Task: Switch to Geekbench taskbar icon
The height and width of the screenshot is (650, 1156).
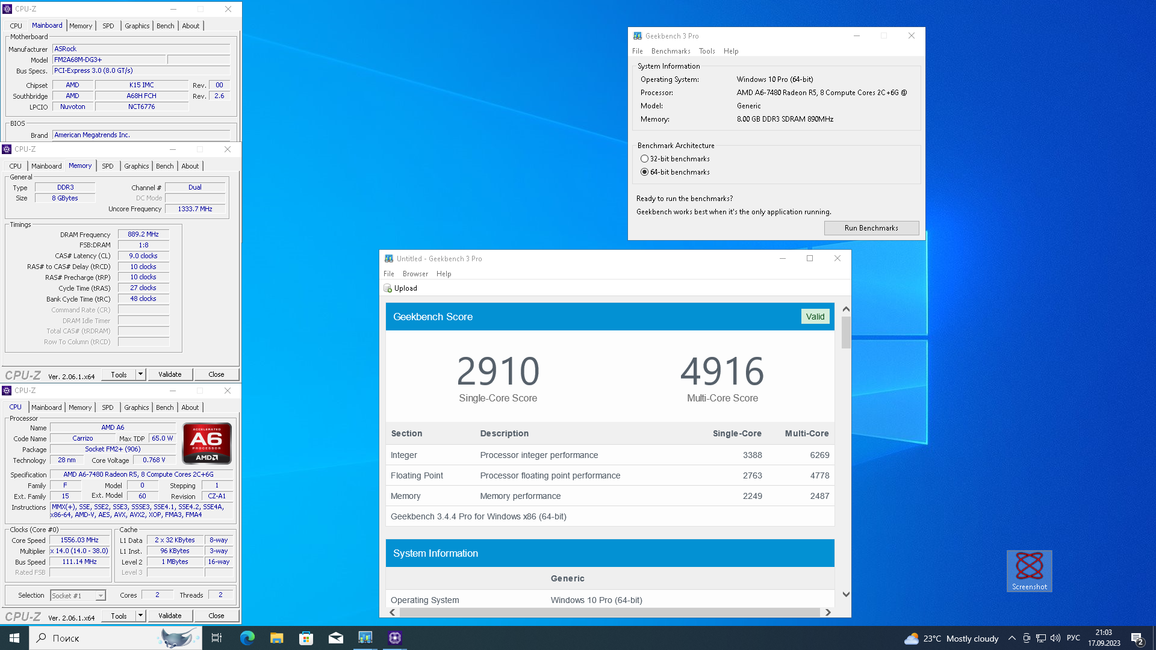Action: pos(365,638)
